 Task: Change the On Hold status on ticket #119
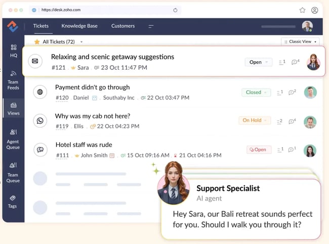pos(255,120)
